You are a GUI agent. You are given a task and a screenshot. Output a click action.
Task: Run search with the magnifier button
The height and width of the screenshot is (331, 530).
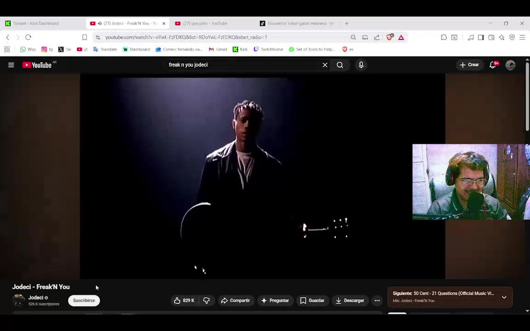pyautogui.click(x=340, y=65)
